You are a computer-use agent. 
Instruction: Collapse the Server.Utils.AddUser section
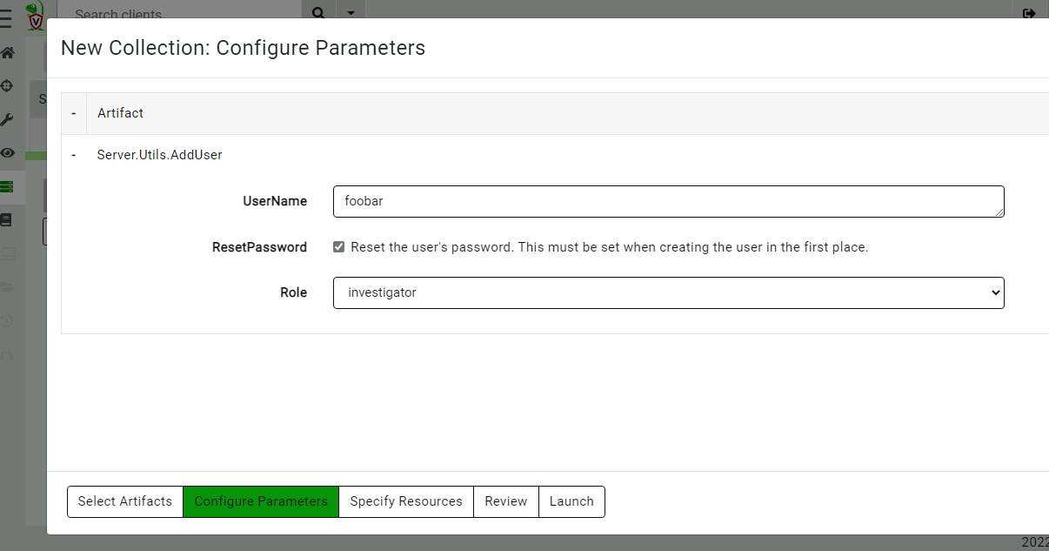tap(73, 155)
